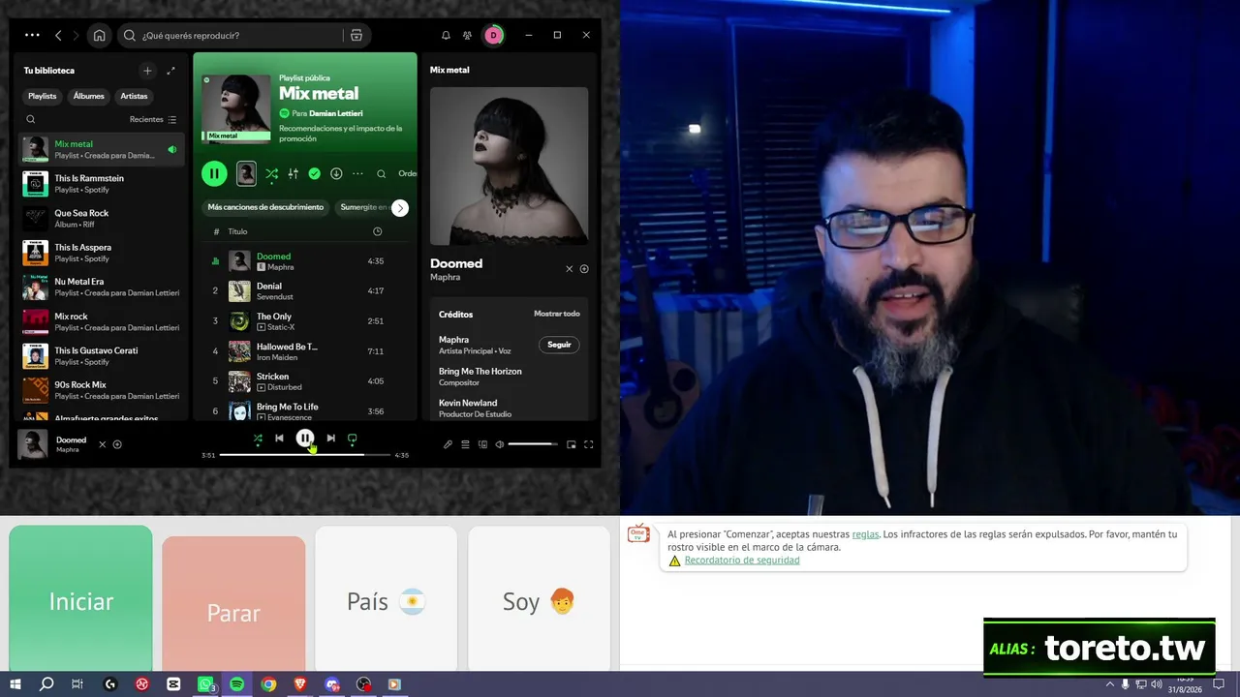Open the Friend Activity icon
Image resolution: width=1240 pixels, height=697 pixels.
click(x=468, y=36)
